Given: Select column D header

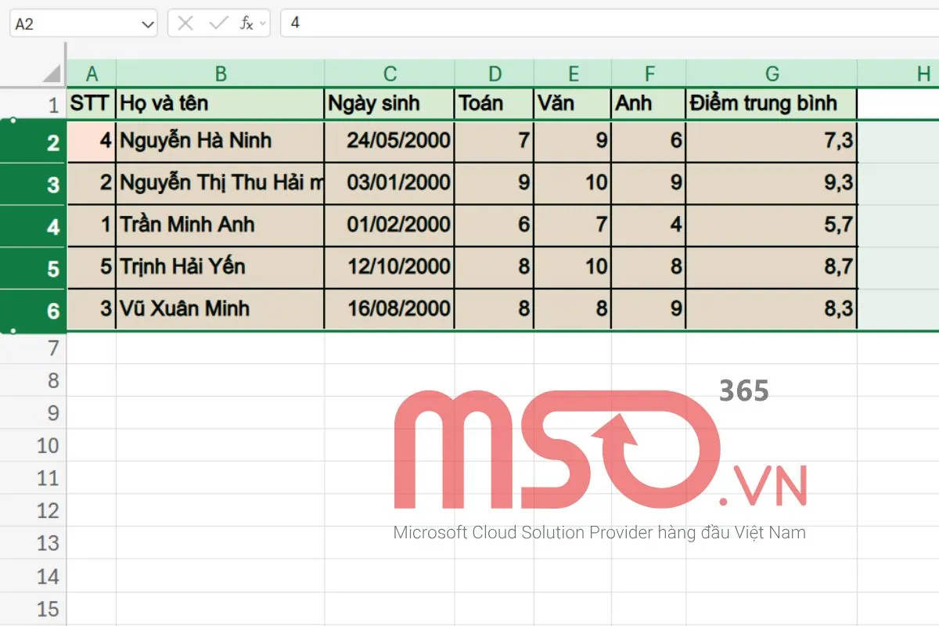Looking at the screenshot, I should pyautogui.click(x=495, y=74).
